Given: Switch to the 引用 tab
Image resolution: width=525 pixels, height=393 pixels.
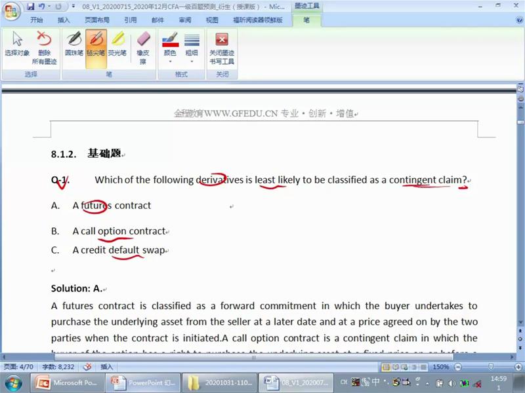Looking at the screenshot, I should coord(130,20).
